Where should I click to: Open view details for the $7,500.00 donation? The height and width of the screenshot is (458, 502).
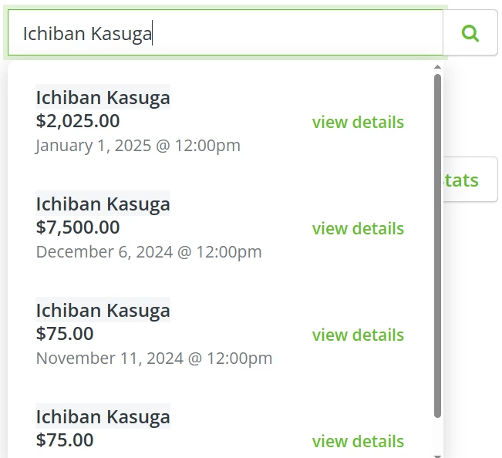(357, 228)
